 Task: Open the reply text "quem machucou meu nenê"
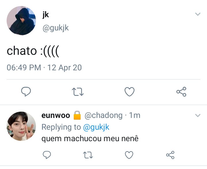pyautogui.click(x=90, y=139)
